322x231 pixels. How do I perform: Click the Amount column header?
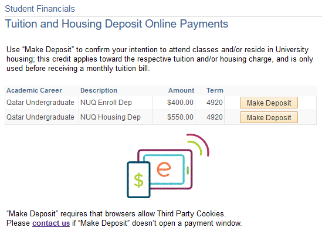pyautogui.click(x=181, y=90)
